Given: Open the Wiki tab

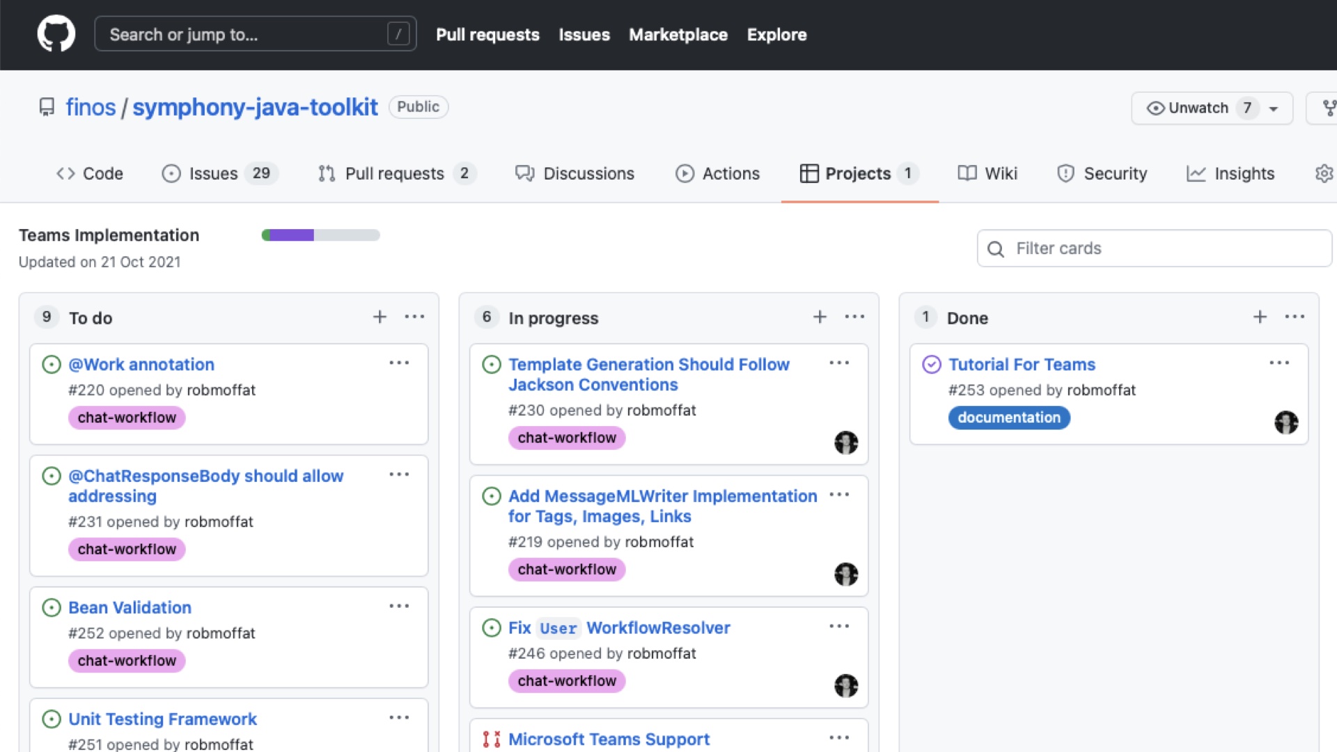Looking at the screenshot, I should click(x=987, y=173).
